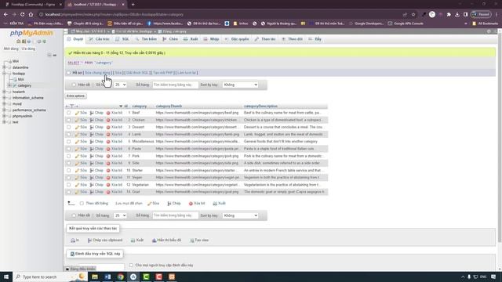Click the copy icon in the Pork row
The image size is (502, 282).
92,156
